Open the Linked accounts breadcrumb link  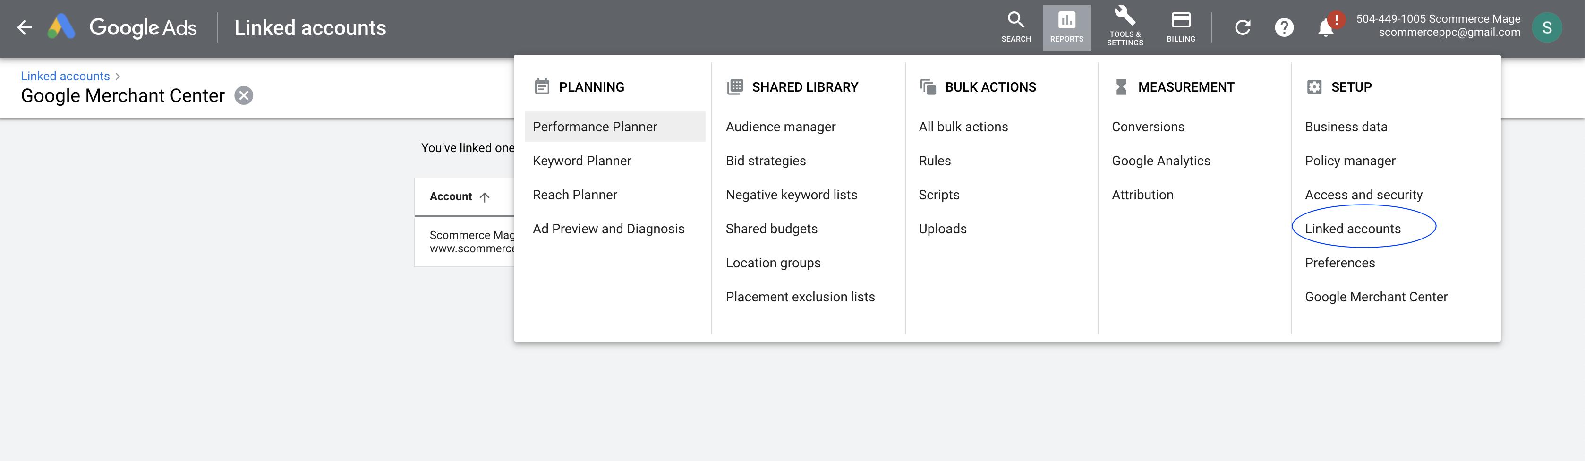point(65,76)
